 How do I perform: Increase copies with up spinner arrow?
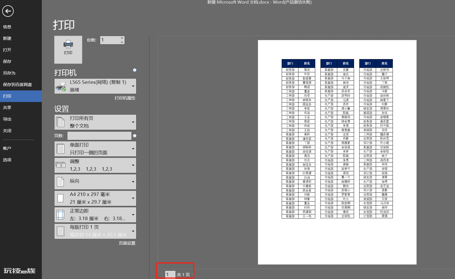click(x=122, y=38)
